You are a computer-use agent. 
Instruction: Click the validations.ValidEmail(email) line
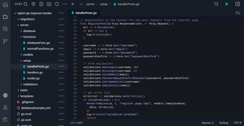[x=106, y=74]
